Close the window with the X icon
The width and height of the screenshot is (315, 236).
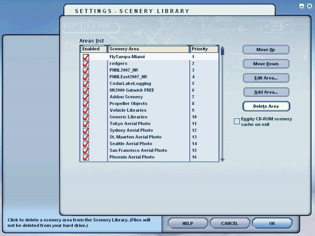click(x=309, y=6)
